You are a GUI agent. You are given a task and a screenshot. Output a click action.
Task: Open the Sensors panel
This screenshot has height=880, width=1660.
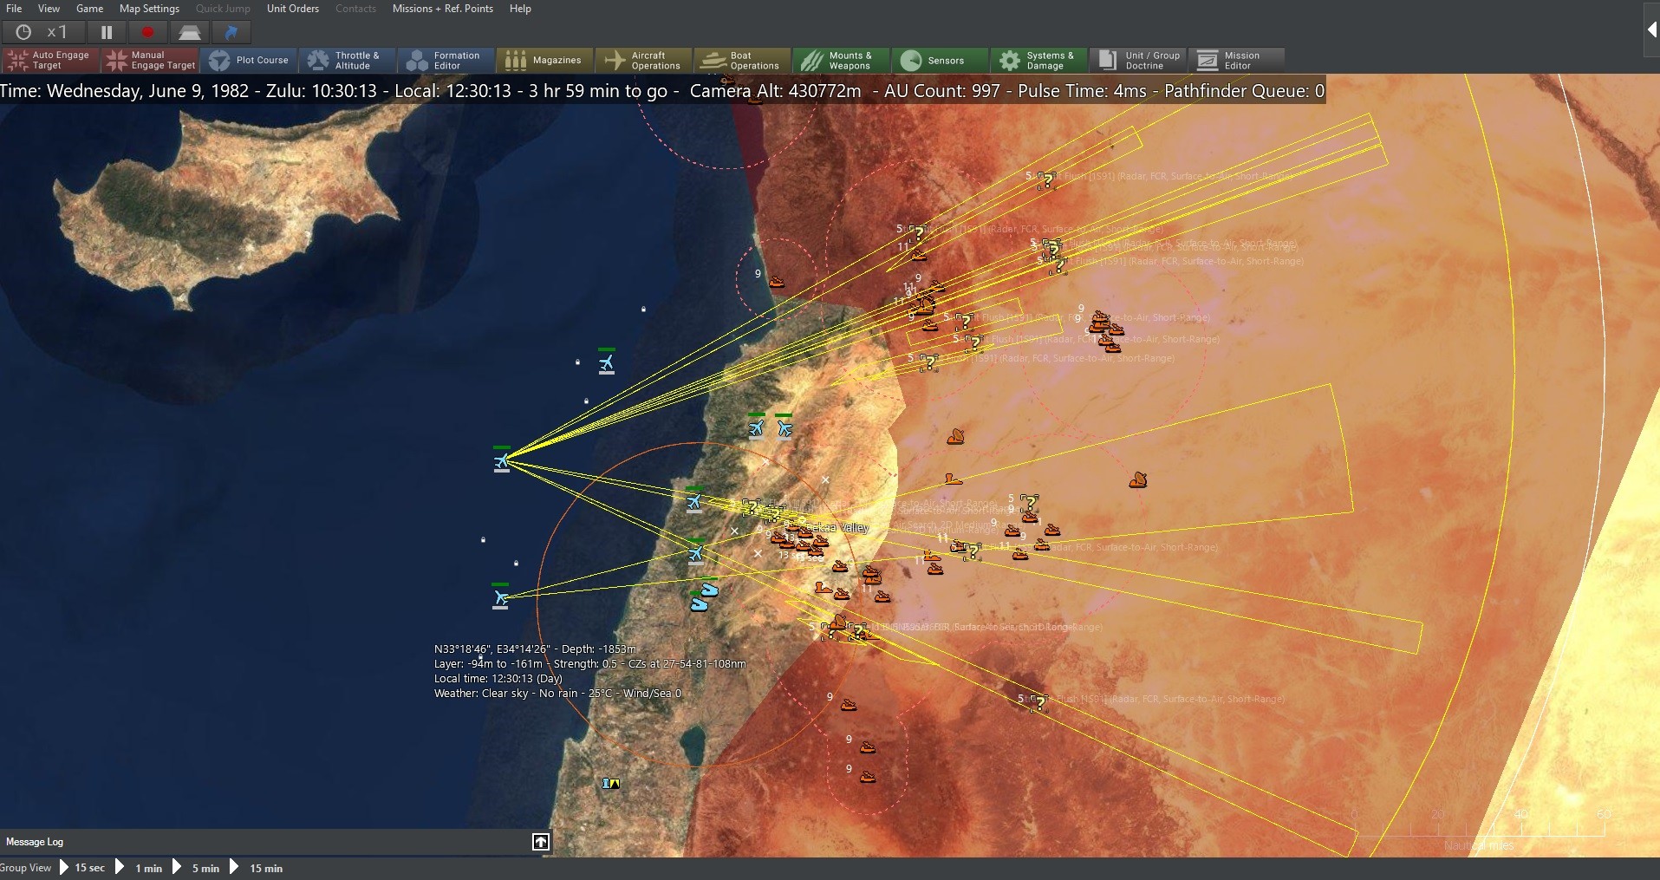[939, 60]
